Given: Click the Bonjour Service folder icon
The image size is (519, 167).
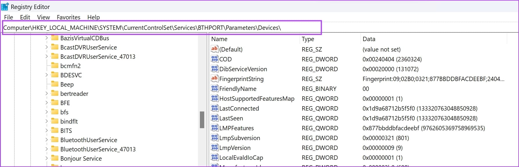Looking at the screenshot, I should pyautogui.click(x=55, y=158).
